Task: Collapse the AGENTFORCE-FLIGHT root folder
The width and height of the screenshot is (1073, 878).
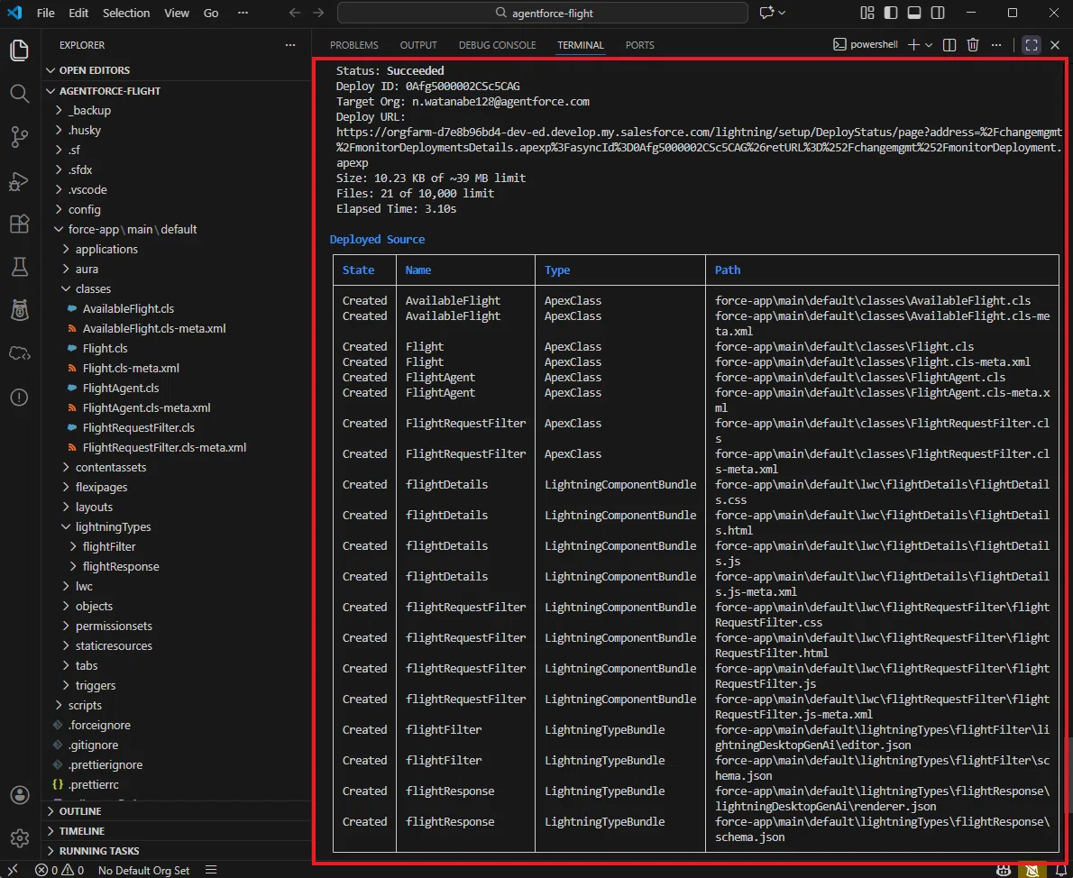Action: tap(177, 91)
